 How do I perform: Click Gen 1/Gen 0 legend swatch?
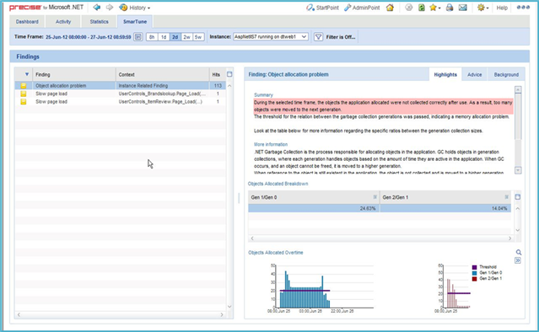(474, 273)
